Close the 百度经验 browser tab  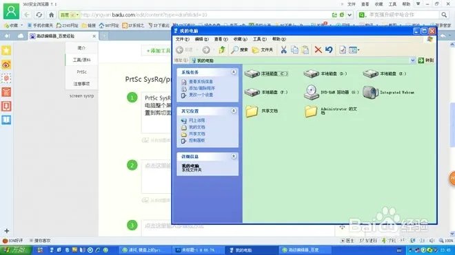tap(94, 36)
